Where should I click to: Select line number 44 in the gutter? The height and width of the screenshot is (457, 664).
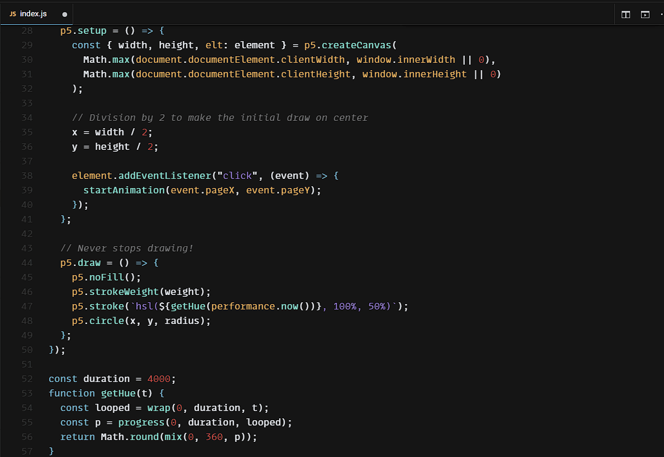[x=27, y=262]
